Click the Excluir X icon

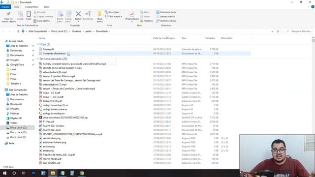point(78,14)
